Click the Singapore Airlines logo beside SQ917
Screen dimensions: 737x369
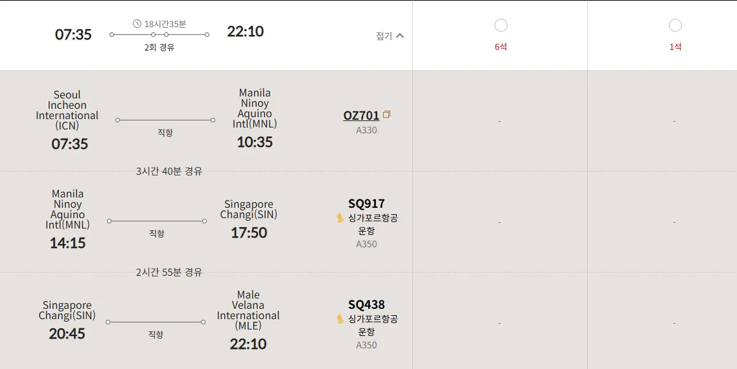(x=340, y=218)
